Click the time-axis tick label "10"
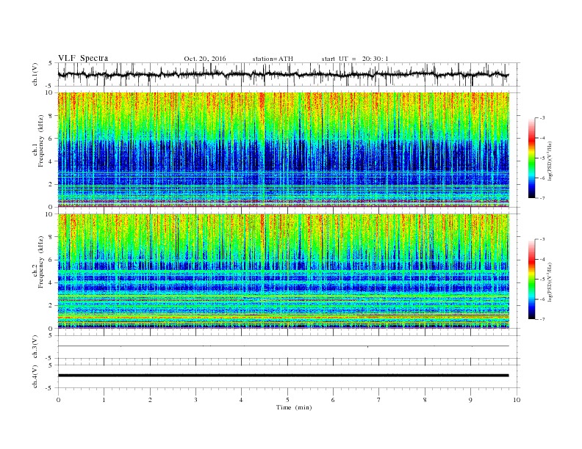 (517, 400)
